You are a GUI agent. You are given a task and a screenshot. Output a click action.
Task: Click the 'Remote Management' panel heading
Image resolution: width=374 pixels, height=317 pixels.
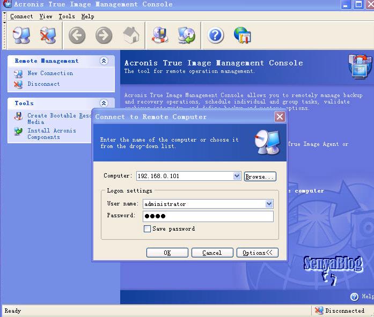pyautogui.click(x=47, y=61)
